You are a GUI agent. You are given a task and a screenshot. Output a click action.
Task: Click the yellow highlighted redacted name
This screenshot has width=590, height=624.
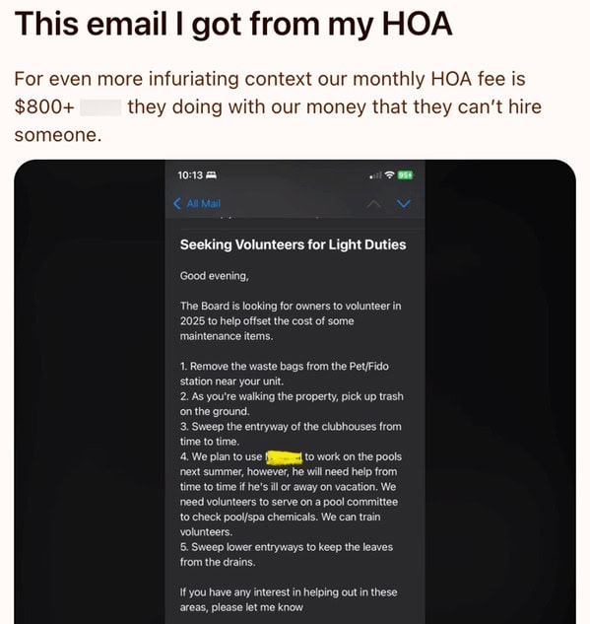(284, 457)
